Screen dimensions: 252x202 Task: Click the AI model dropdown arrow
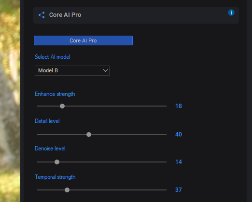pyautogui.click(x=105, y=70)
